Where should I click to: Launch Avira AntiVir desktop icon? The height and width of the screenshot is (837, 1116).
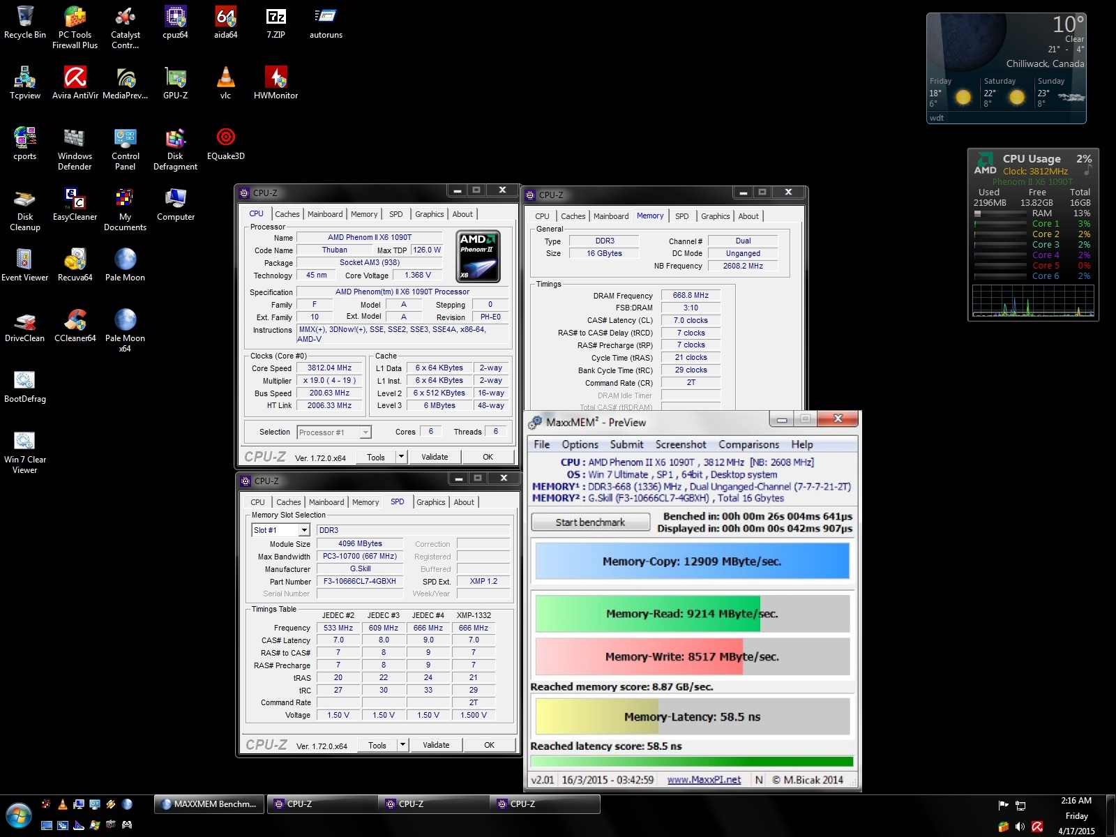coord(75,83)
